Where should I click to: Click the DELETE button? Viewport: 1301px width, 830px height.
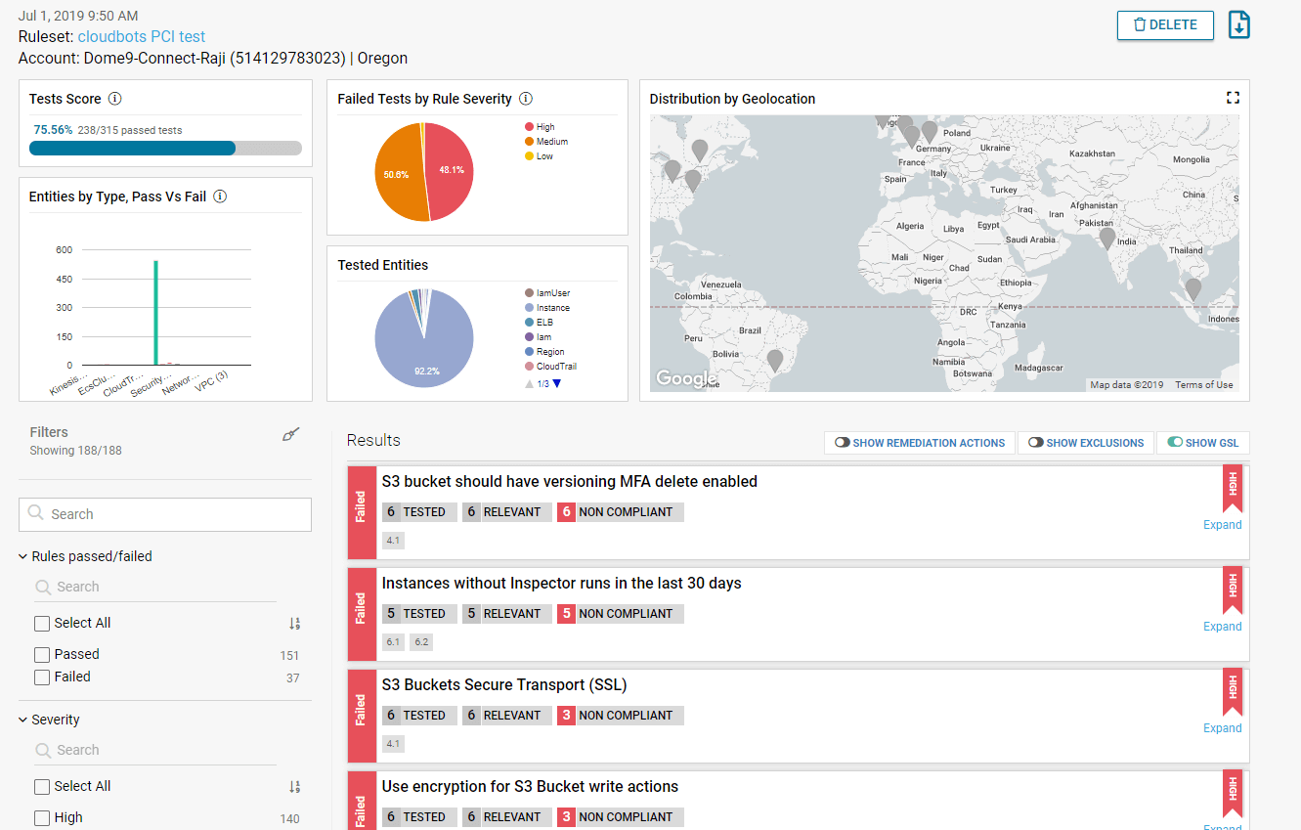1165,25
